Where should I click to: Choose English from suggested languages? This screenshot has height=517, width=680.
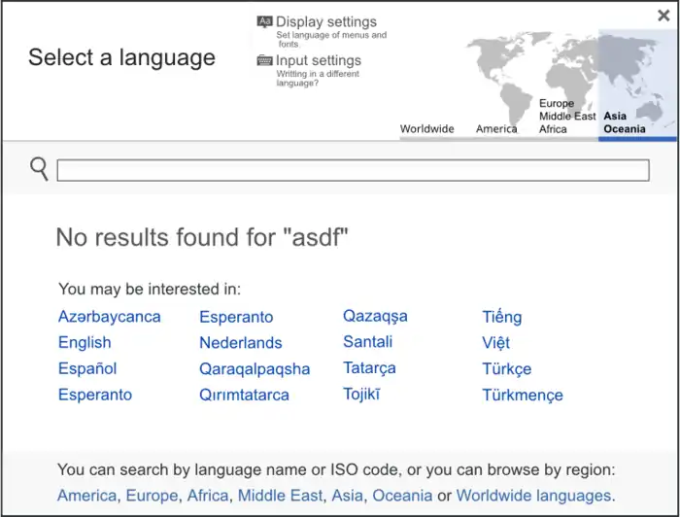tap(85, 342)
